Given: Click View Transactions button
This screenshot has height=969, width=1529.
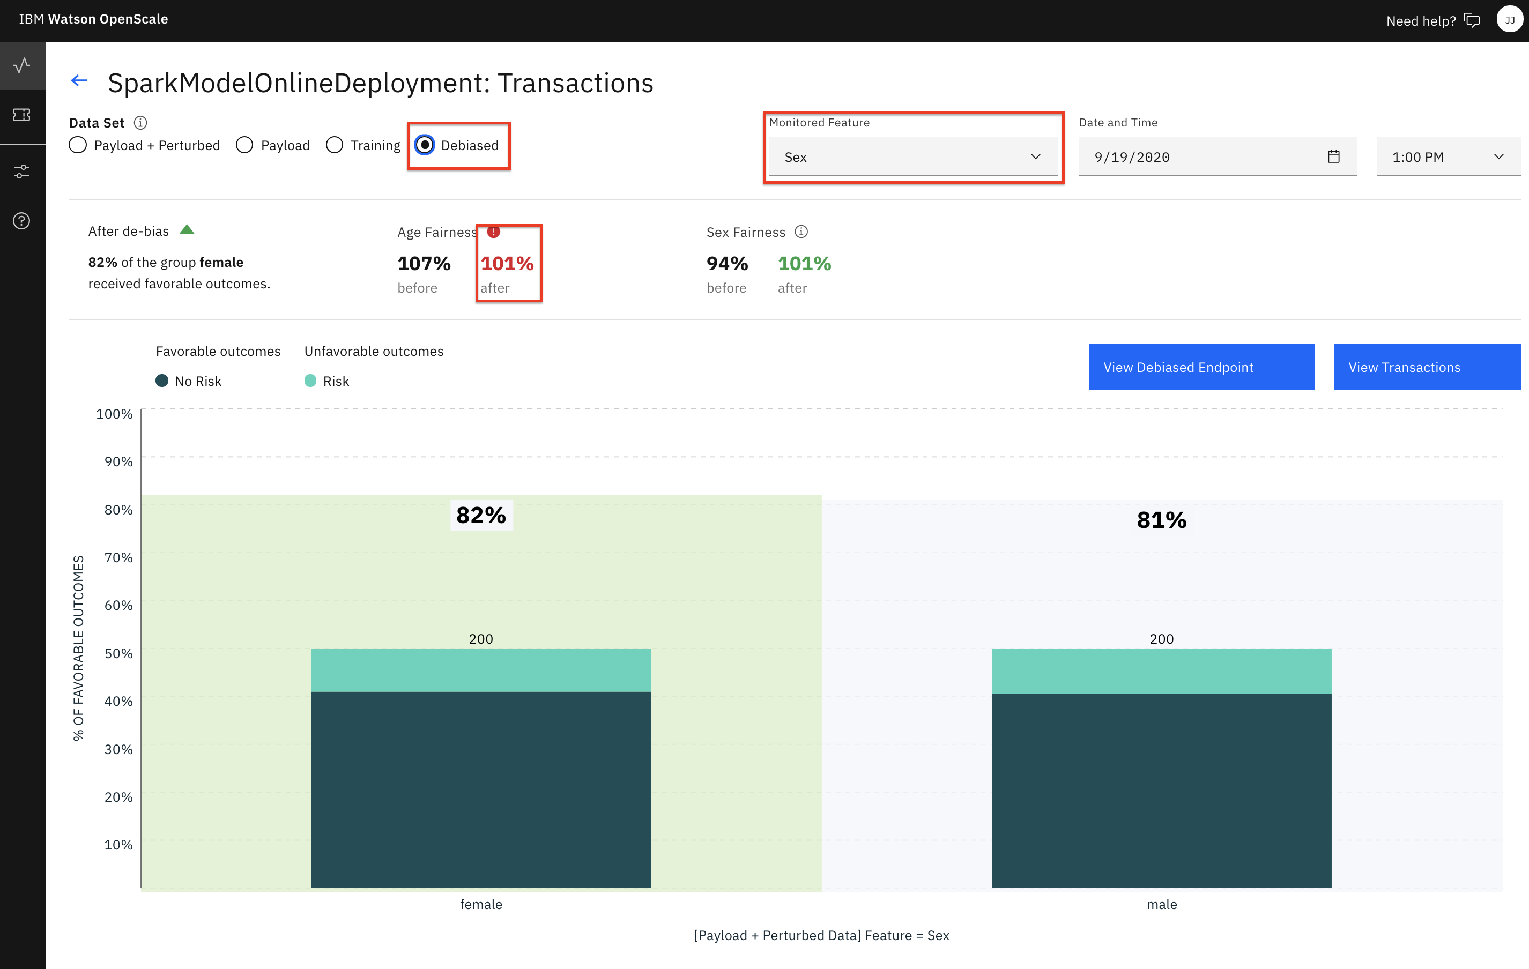Looking at the screenshot, I should point(1426,368).
